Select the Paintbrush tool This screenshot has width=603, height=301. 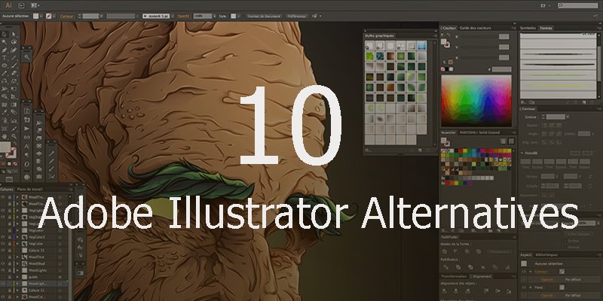14,65
